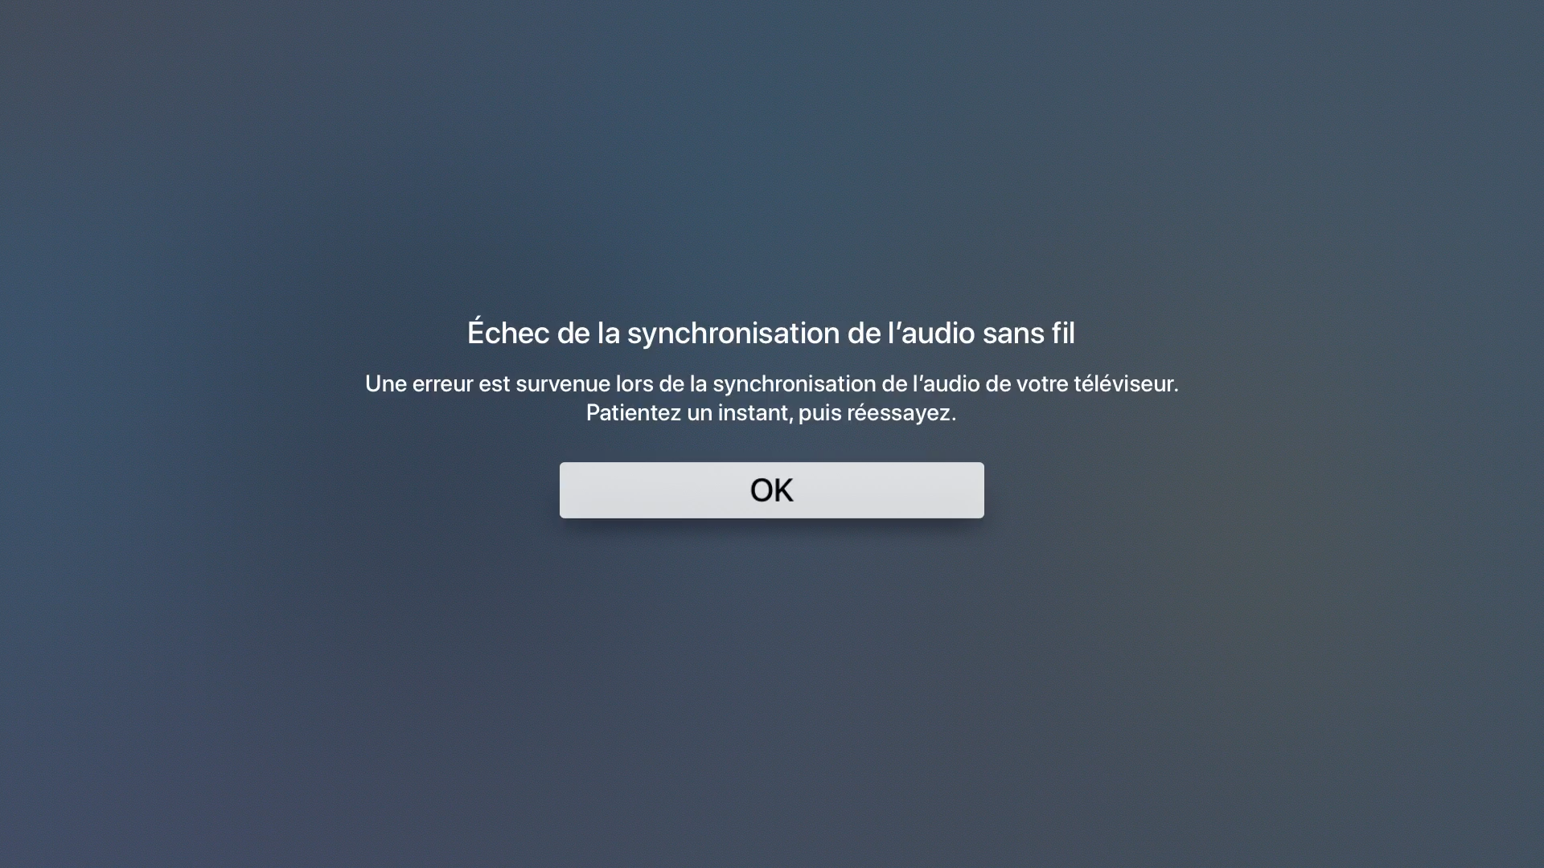1544x868 pixels.
Task: Click 'Une erreur' at the message start
Action: click(419, 383)
